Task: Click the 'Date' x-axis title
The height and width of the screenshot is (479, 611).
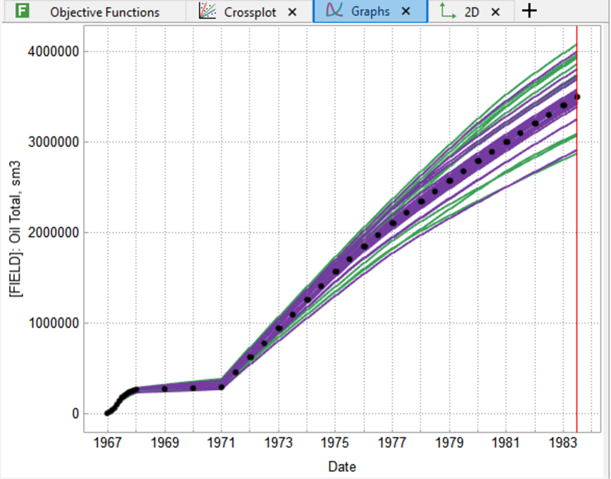Action: coord(342,467)
